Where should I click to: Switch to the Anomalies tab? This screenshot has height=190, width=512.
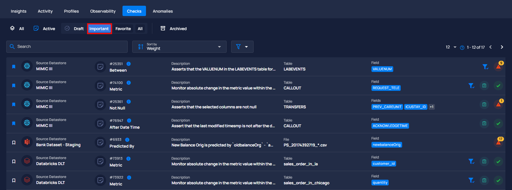pyautogui.click(x=163, y=11)
